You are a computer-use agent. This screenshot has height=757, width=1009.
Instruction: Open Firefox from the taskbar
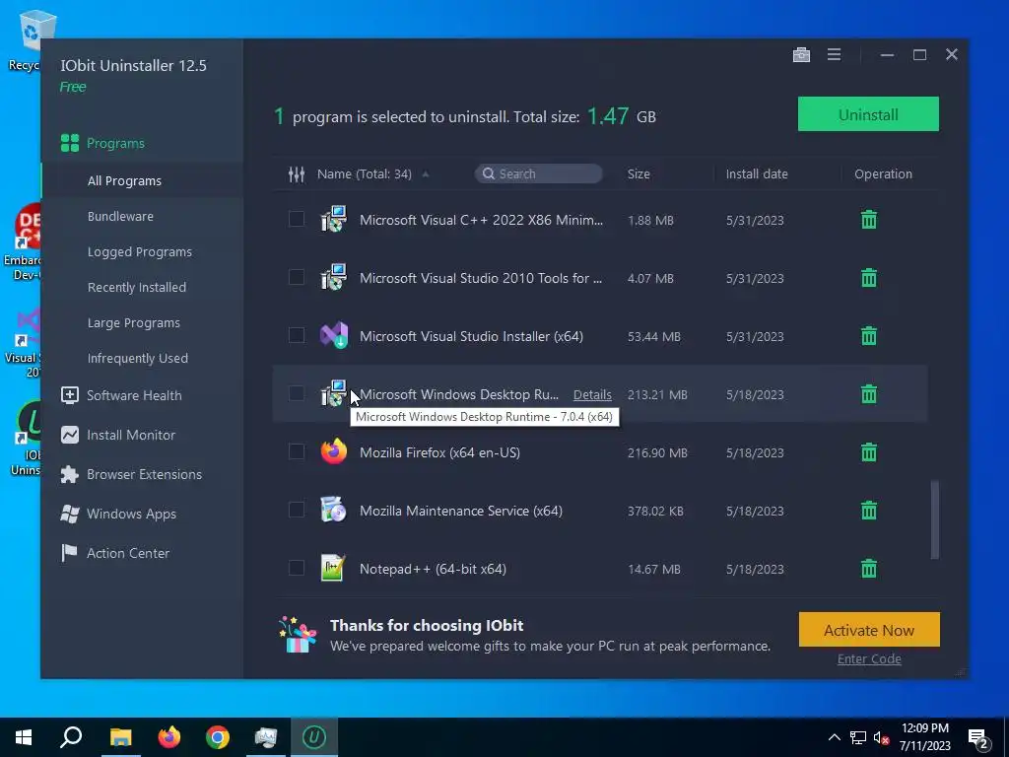169,737
